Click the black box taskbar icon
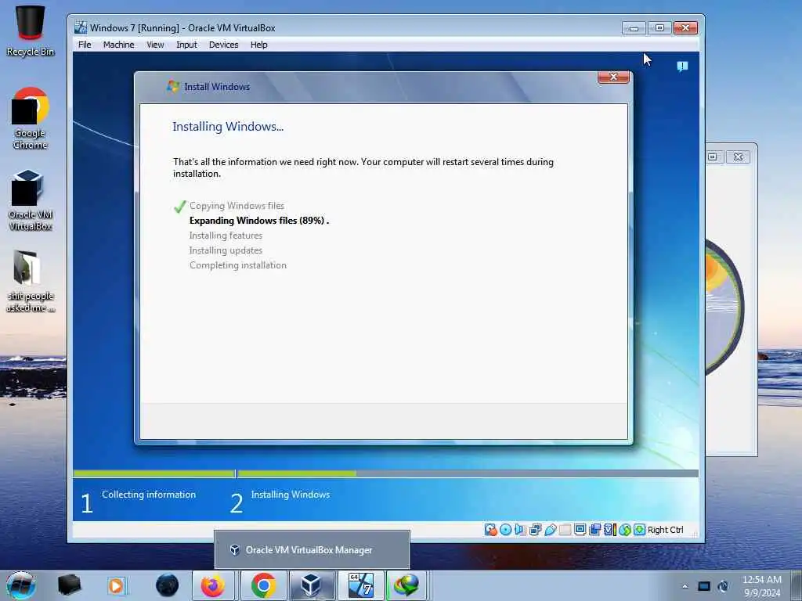802x601 pixels. pyautogui.click(x=69, y=585)
